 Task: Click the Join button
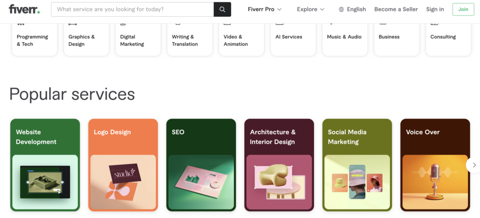pos(463,9)
